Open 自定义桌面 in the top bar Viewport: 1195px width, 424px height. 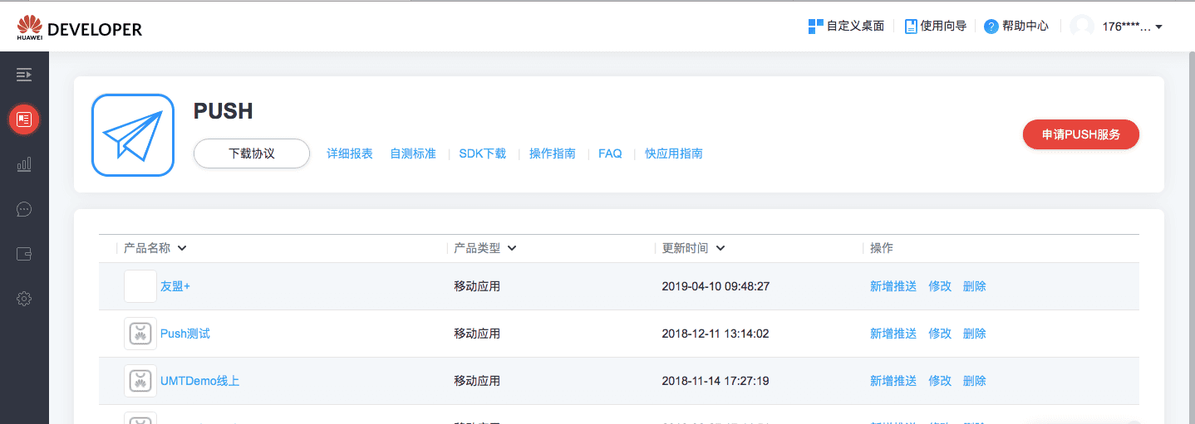click(855, 27)
